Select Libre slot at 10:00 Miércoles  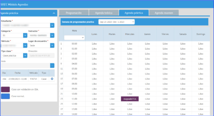(x=130, y=94)
